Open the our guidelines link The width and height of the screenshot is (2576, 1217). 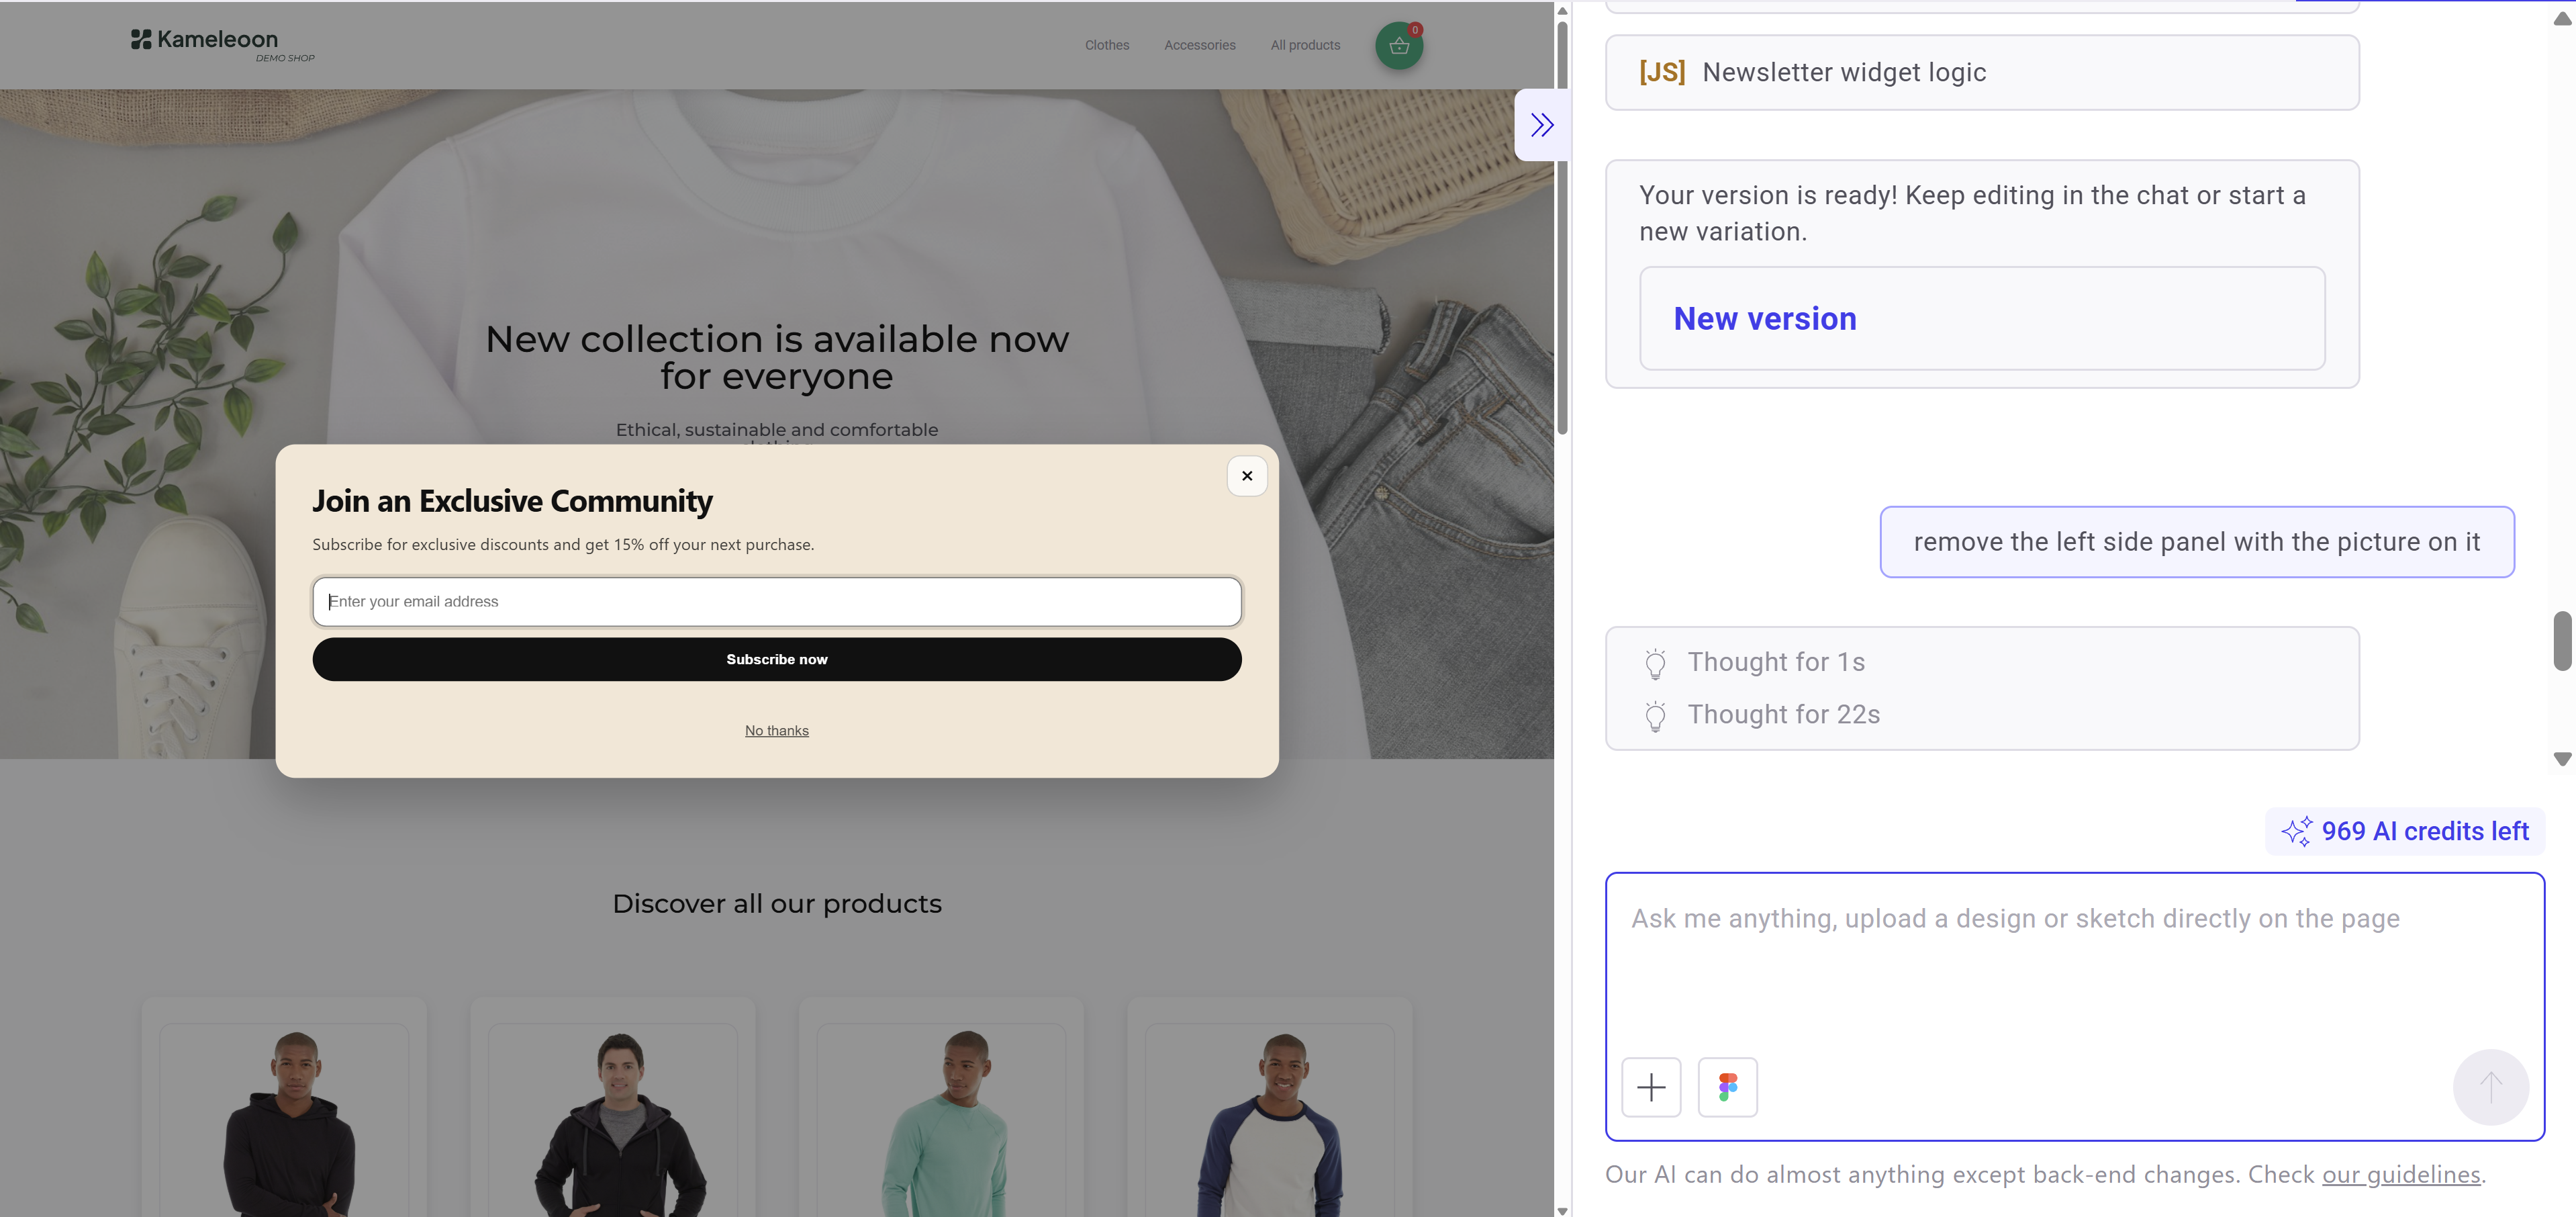pos(2400,1174)
